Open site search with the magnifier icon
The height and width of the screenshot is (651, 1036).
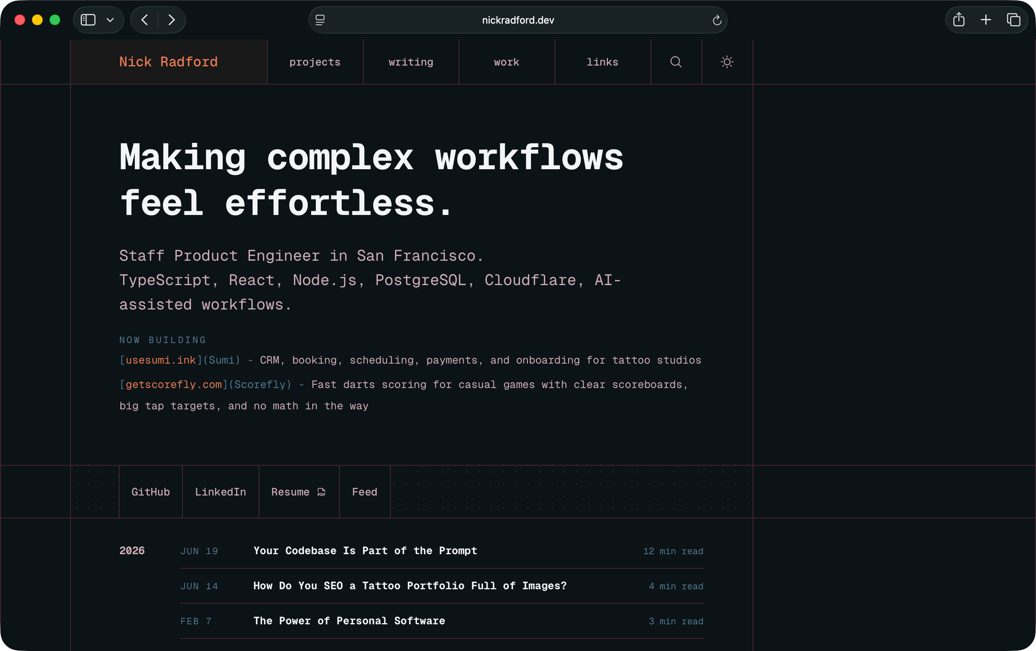[x=676, y=62]
